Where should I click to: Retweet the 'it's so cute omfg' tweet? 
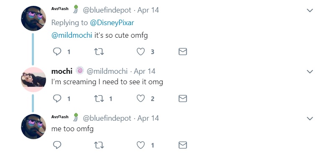point(99,52)
